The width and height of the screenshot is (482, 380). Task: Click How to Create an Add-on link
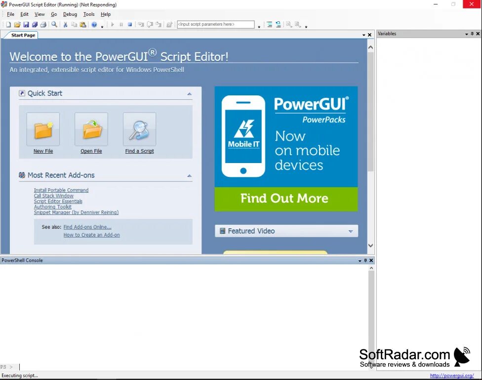[x=91, y=235]
